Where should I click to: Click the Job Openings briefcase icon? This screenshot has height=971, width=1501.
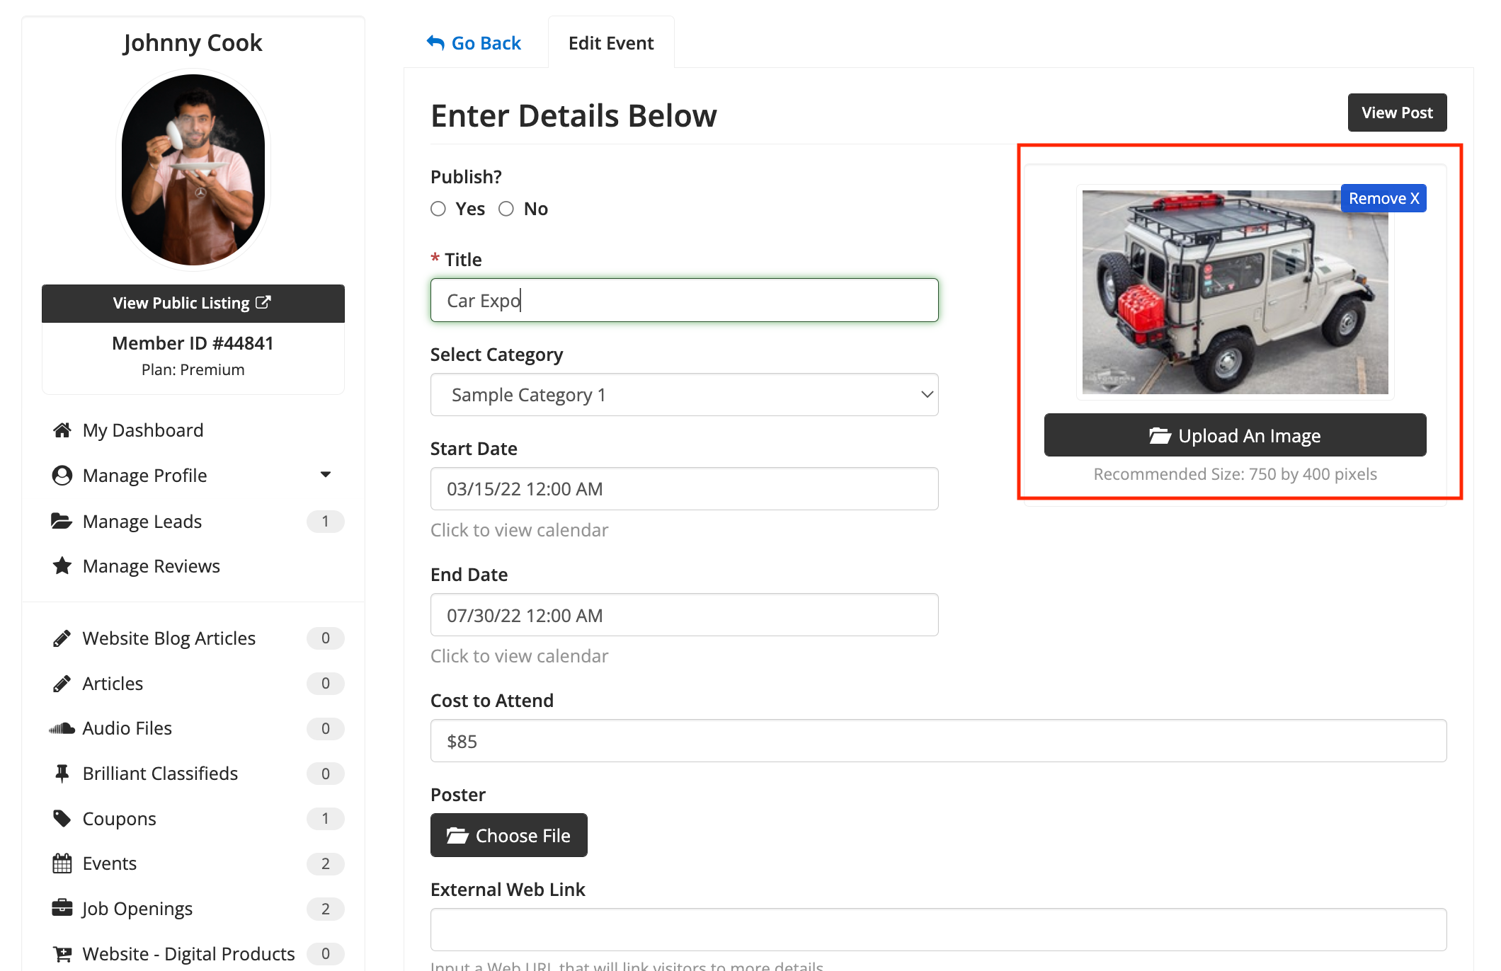click(62, 908)
